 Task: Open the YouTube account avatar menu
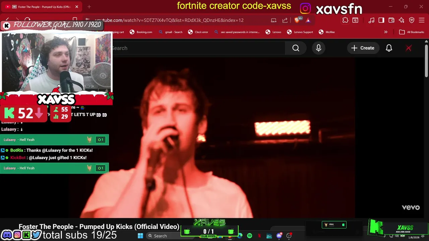[409, 48]
